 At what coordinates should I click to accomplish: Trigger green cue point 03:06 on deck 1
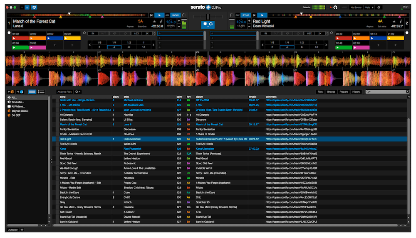pos(20,48)
